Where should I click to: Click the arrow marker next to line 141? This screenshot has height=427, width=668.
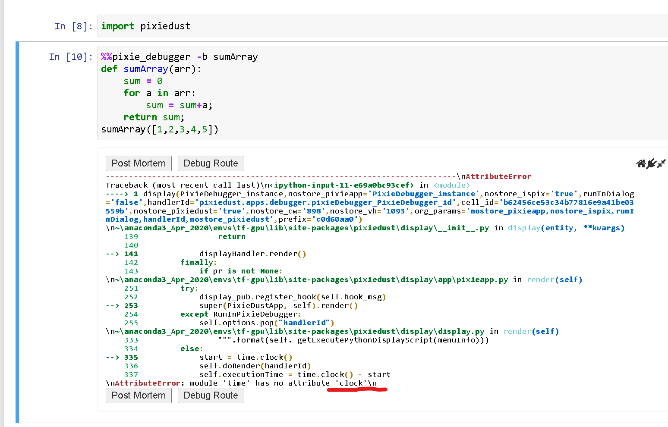(x=112, y=254)
